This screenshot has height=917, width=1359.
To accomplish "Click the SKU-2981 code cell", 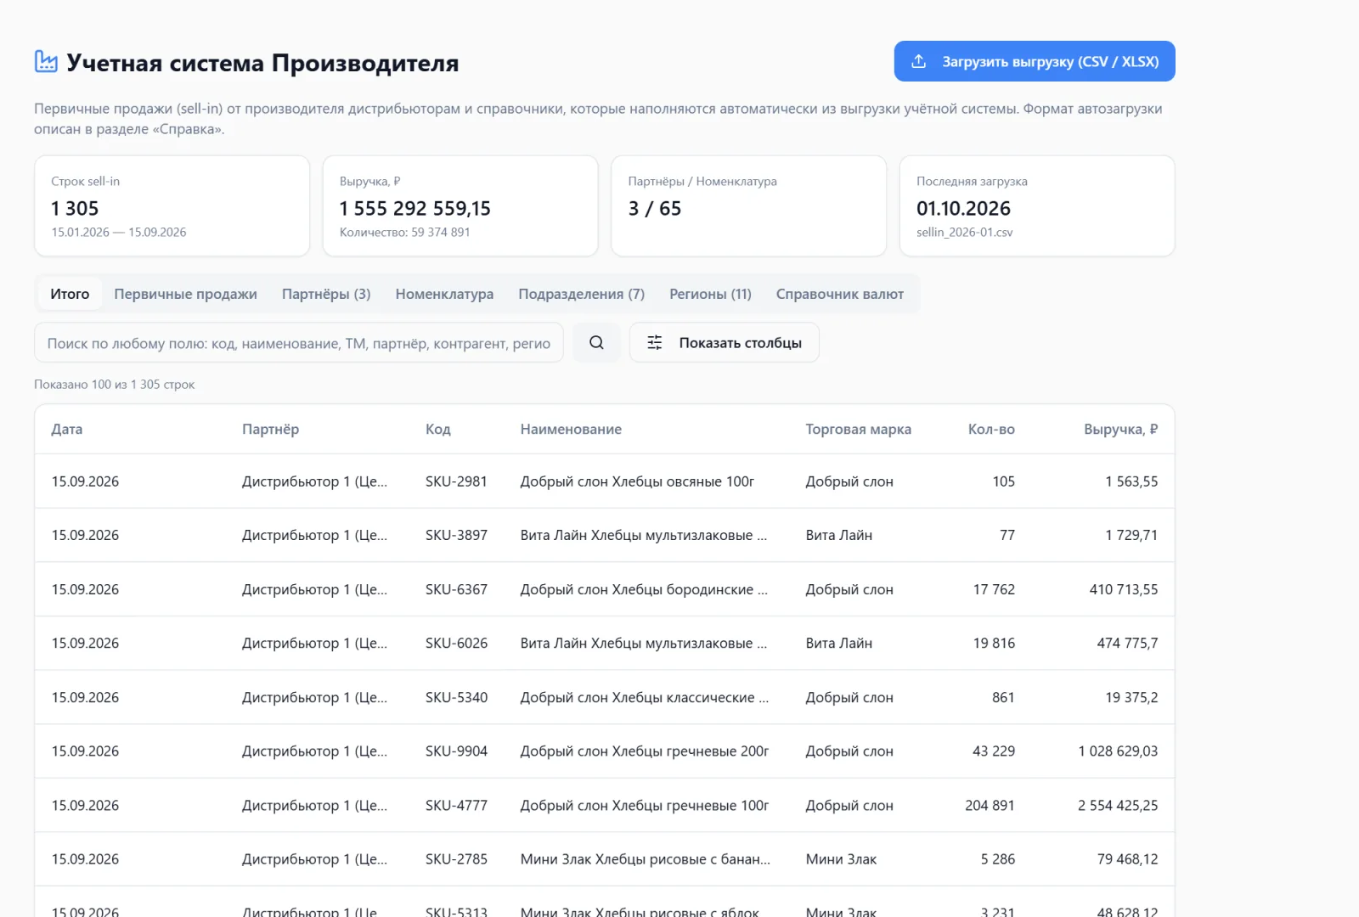I will tap(456, 481).
